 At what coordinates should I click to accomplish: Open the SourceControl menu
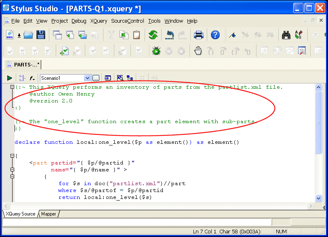coord(127,21)
